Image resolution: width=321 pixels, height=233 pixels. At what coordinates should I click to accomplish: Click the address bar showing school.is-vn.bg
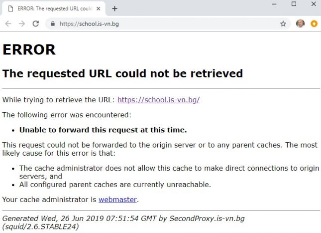(168, 24)
